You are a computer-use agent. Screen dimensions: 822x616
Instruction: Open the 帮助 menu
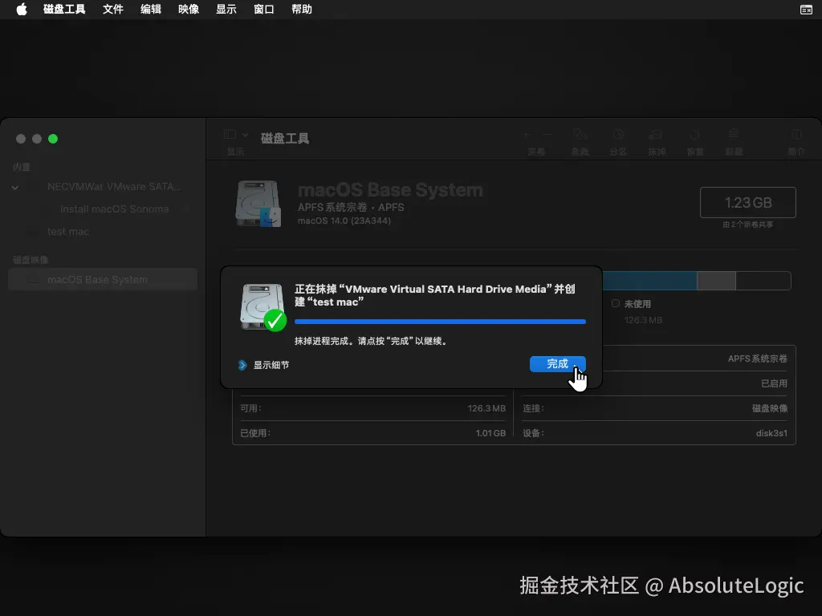click(302, 10)
